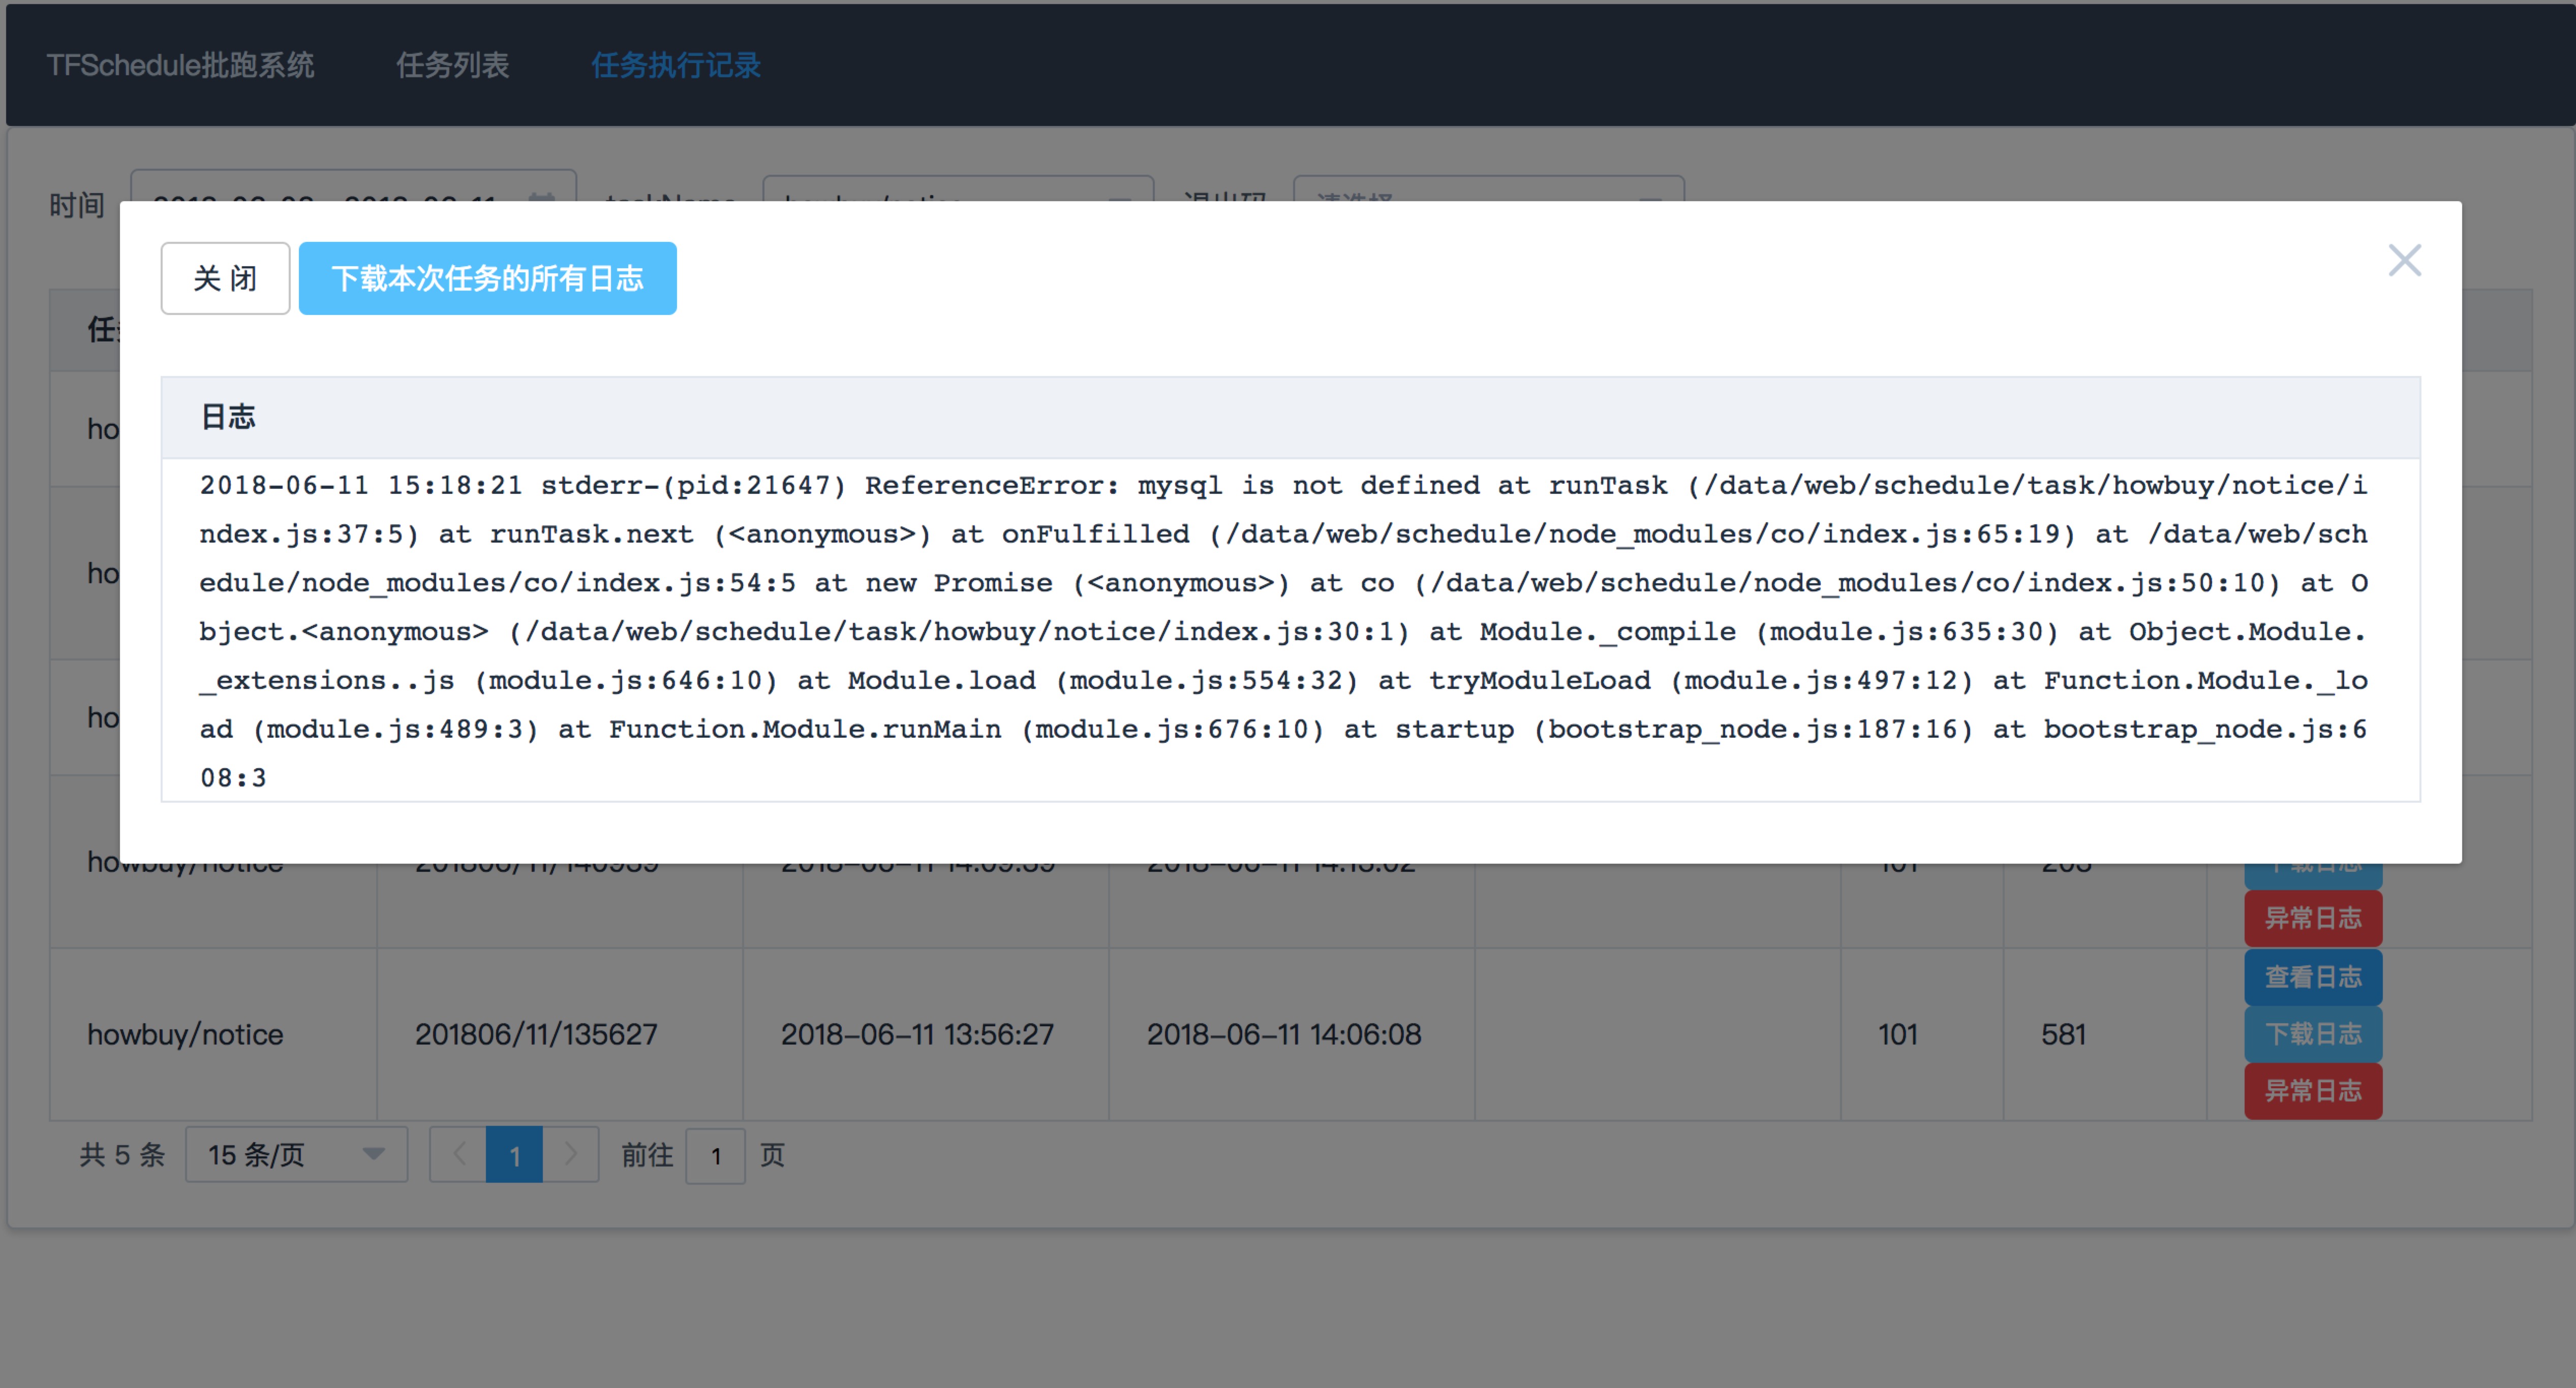Image resolution: width=2576 pixels, height=1388 pixels.
Task: Expand the 15 条/页 page size dropdown
Action: tap(296, 1155)
